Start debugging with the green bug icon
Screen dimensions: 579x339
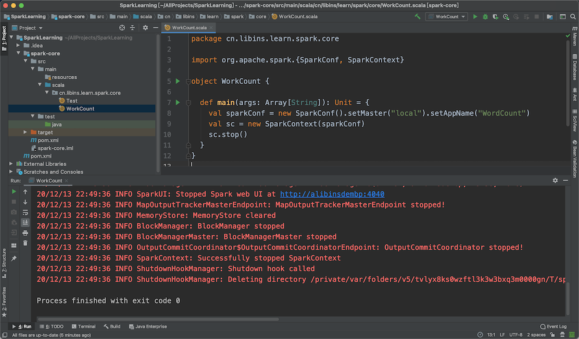(x=485, y=17)
